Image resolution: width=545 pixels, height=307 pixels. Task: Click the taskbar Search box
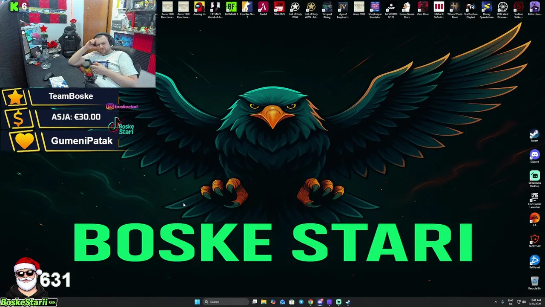pyautogui.click(x=226, y=302)
